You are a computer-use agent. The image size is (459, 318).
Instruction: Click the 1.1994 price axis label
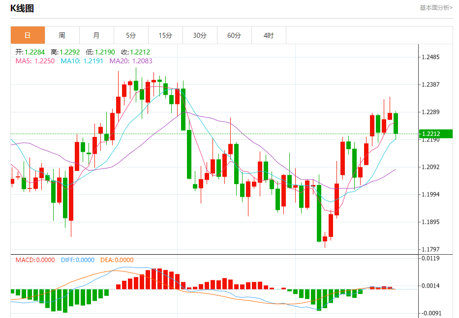tap(430, 194)
